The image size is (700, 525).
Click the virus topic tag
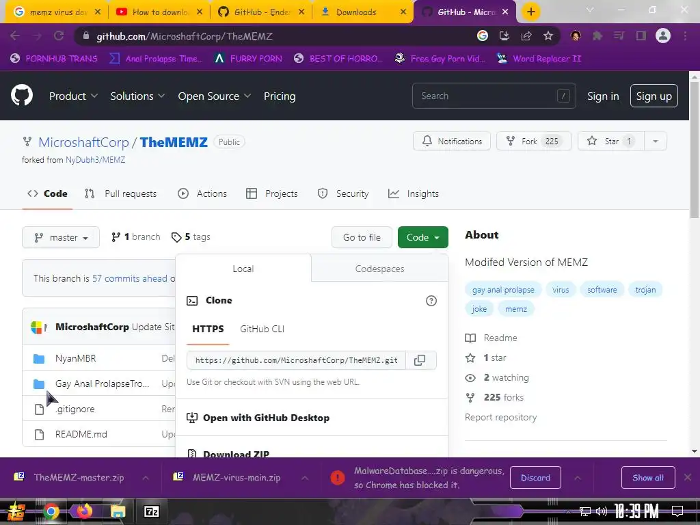click(561, 290)
